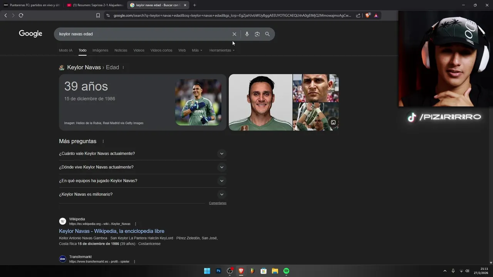Submit search with the magnifying glass icon
The width and height of the screenshot is (493, 277).
click(x=267, y=34)
